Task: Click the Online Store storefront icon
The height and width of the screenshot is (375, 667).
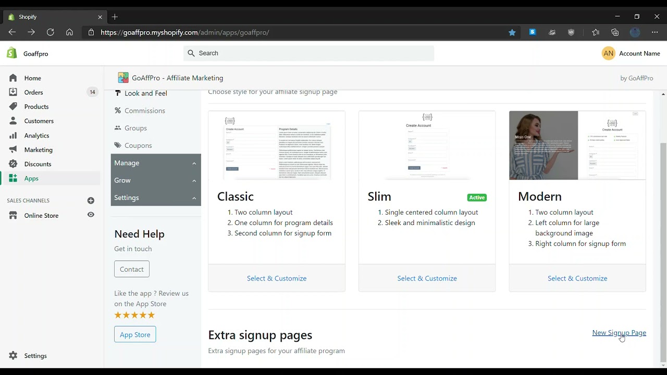Action: tap(13, 216)
